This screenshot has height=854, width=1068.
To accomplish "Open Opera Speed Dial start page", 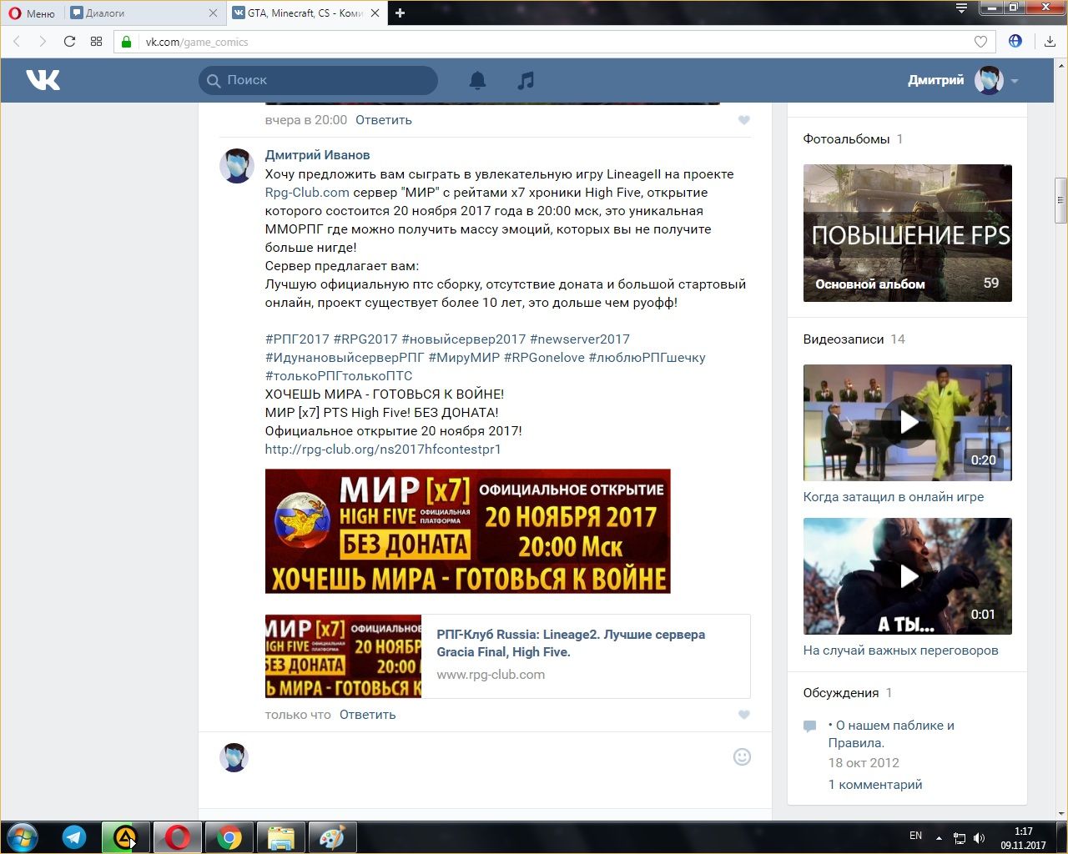I will click(96, 42).
